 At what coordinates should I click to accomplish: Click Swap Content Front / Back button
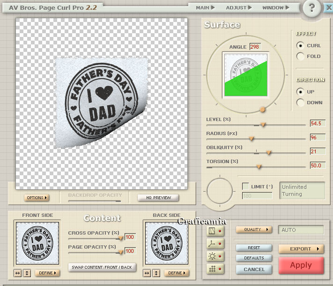tap(102, 267)
